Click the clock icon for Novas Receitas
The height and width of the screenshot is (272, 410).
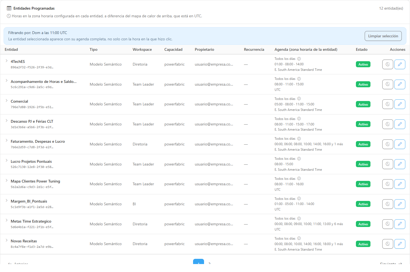(x=387, y=244)
